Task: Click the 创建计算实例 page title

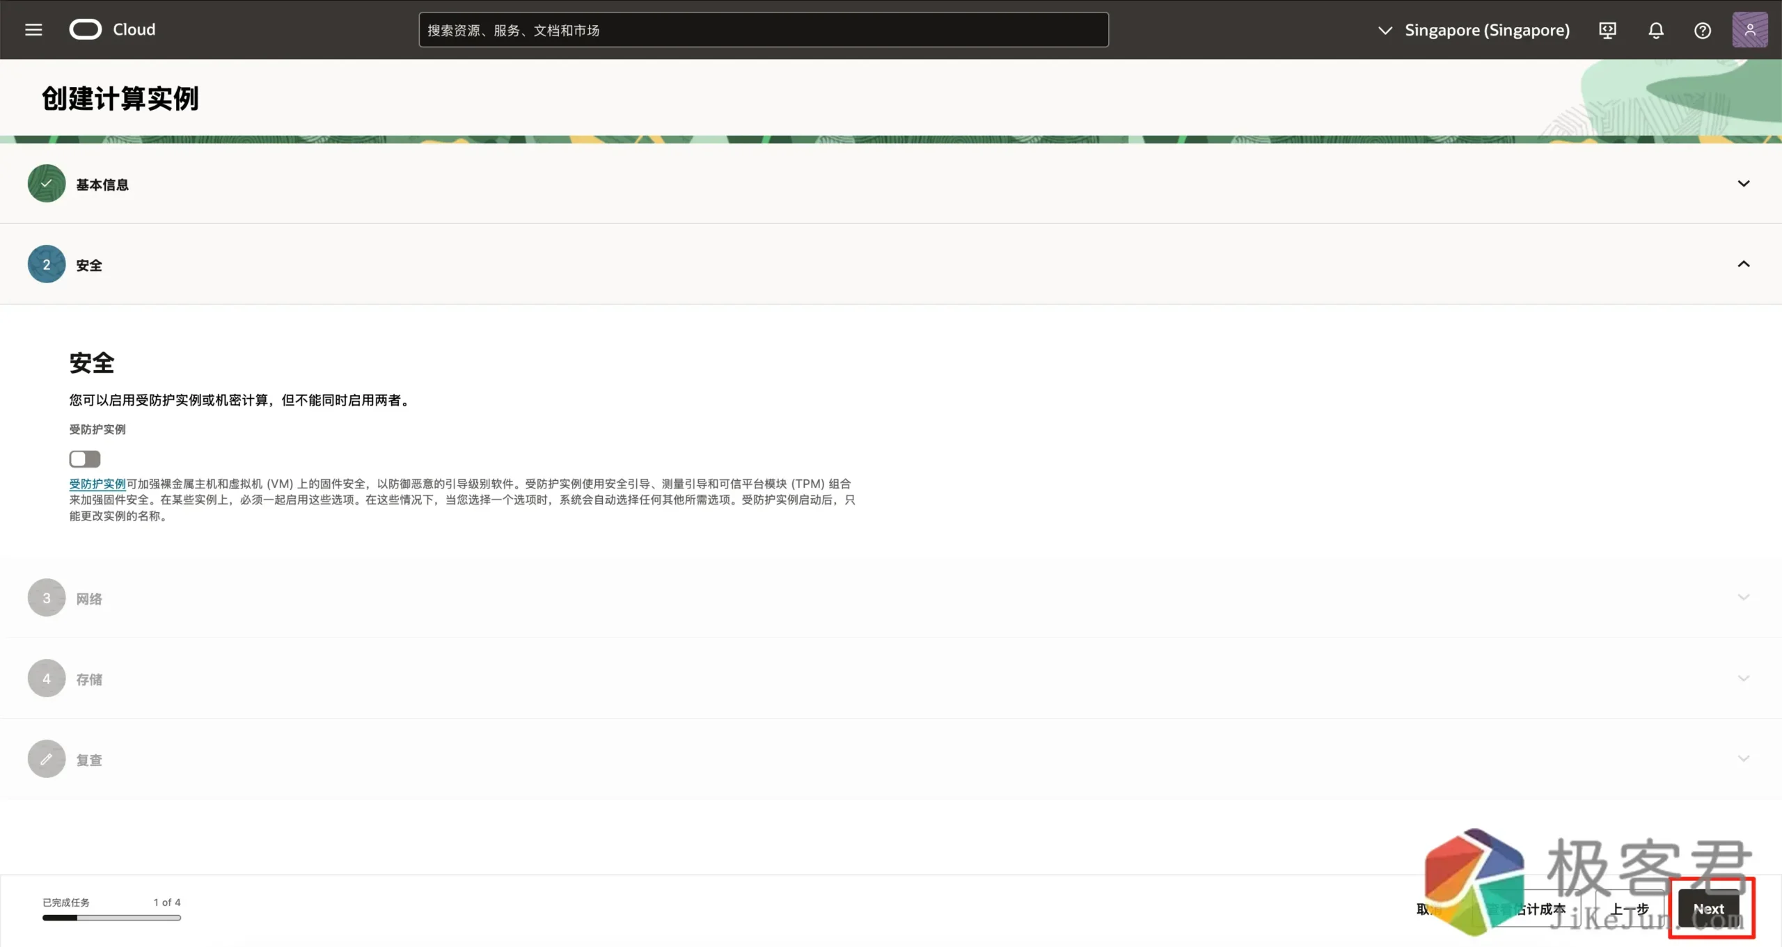Action: click(x=120, y=98)
